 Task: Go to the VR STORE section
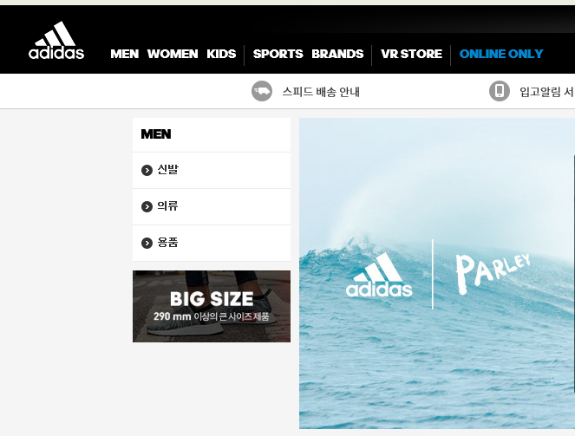411,54
